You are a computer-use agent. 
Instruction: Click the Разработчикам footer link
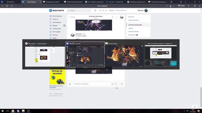pos(58,94)
